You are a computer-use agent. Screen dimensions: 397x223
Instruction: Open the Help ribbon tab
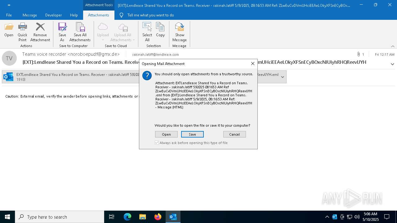74,15
